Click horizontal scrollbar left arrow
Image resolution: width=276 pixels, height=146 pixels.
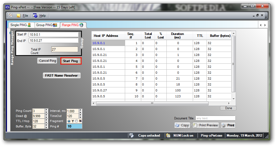[93, 103]
